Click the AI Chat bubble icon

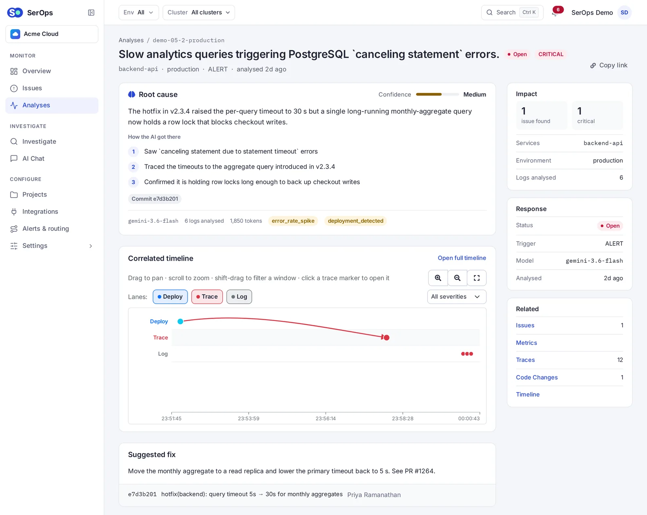click(14, 158)
